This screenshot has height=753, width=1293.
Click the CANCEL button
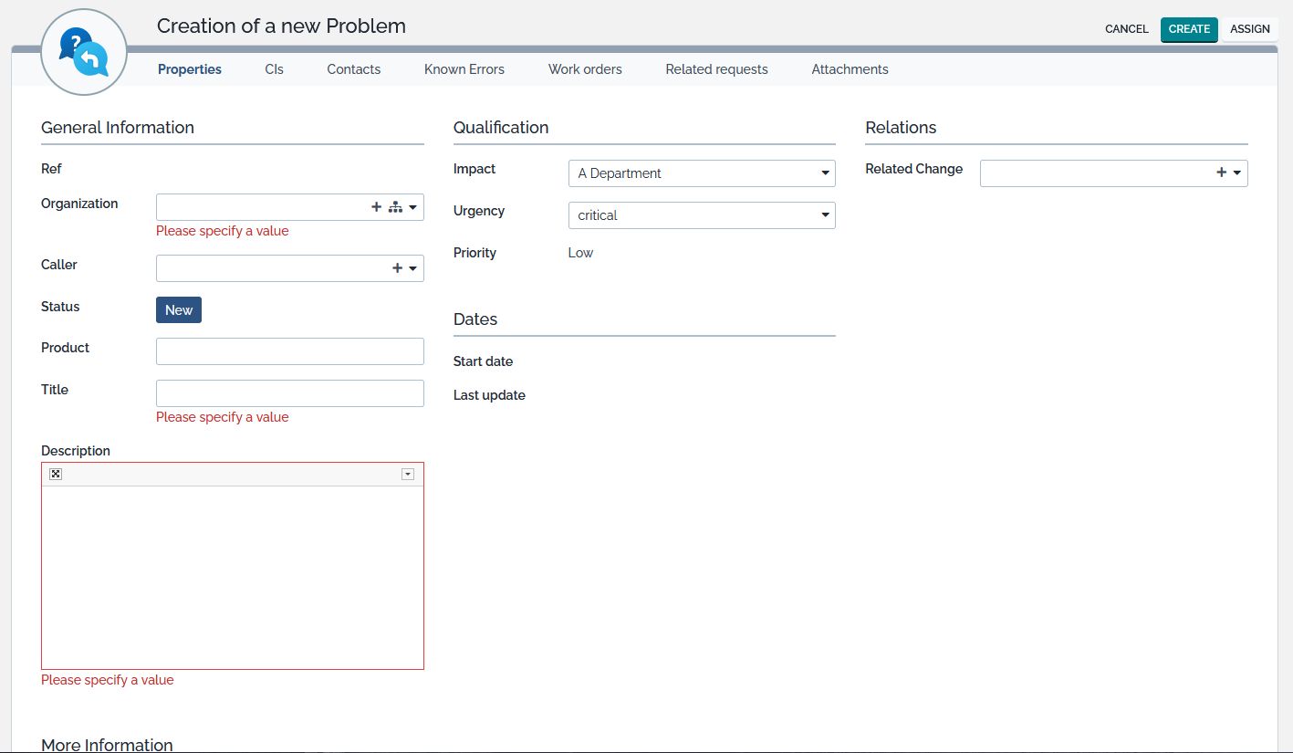coord(1126,29)
